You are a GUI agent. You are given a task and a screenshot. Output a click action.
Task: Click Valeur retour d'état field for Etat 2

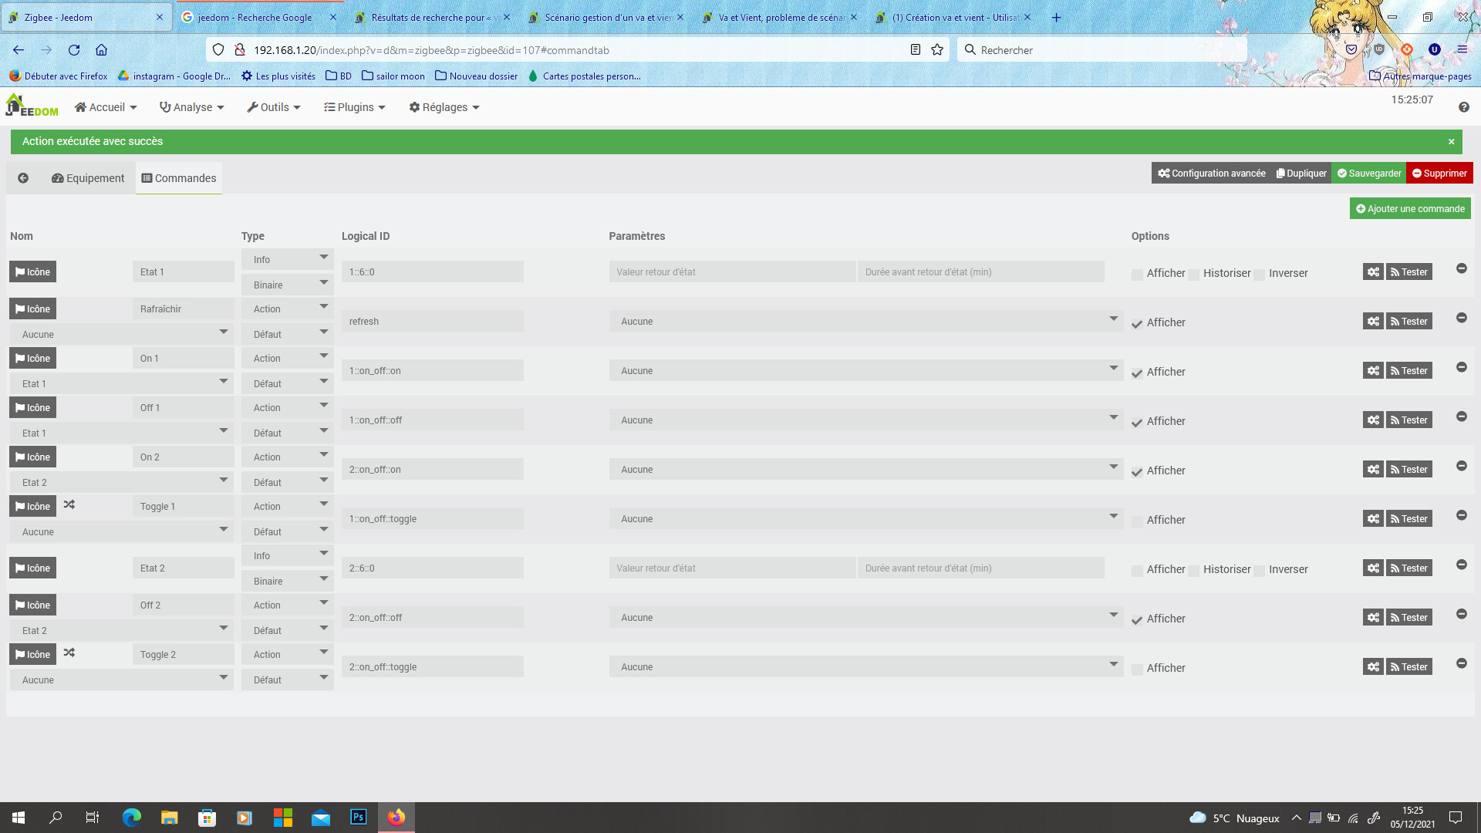point(732,568)
